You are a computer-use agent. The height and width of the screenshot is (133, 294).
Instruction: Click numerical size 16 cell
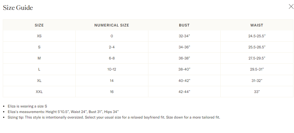tap(111, 92)
